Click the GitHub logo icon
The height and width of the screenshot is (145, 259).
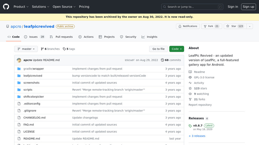click(6, 6)
